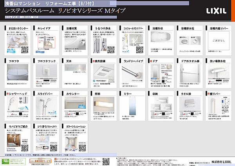235x166 pixels.
Task: Click the LIXIL logo in the header
Action: 216,11
